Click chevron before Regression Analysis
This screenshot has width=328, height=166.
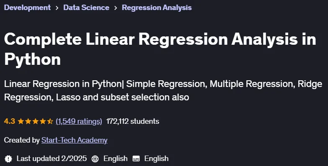click(x=116, y=8)
